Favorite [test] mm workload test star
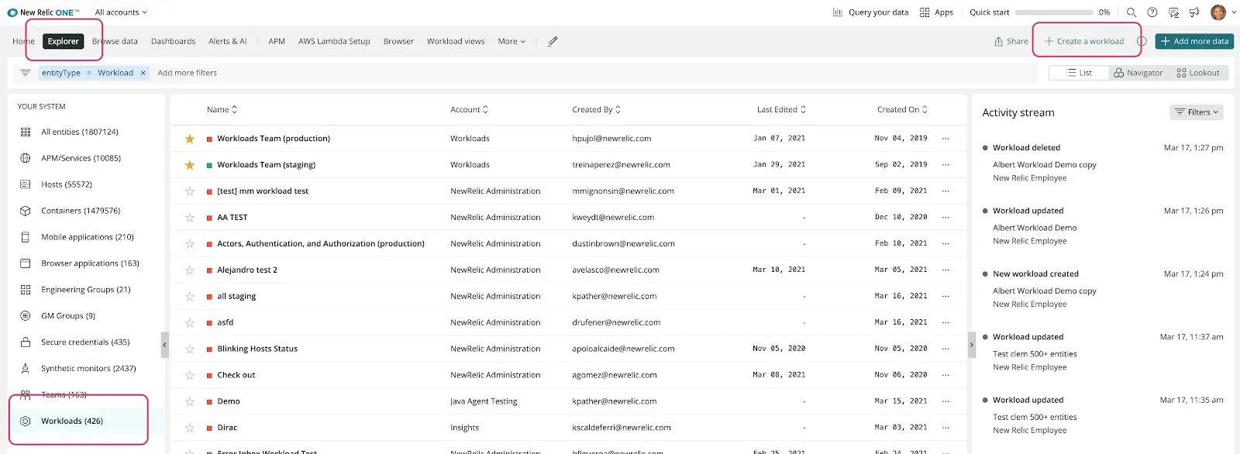The height and width of the screenshot is (454, 1240). (189, 191)
